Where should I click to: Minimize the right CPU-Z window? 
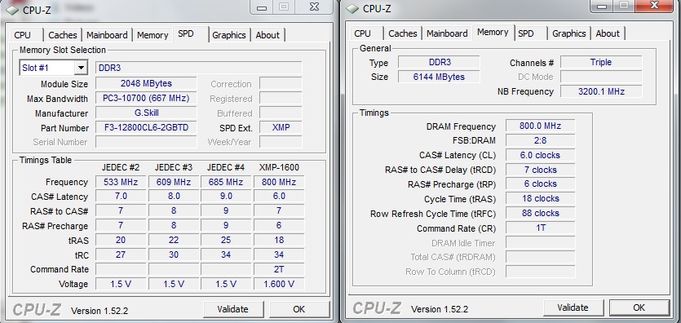[x=601, y=6]
